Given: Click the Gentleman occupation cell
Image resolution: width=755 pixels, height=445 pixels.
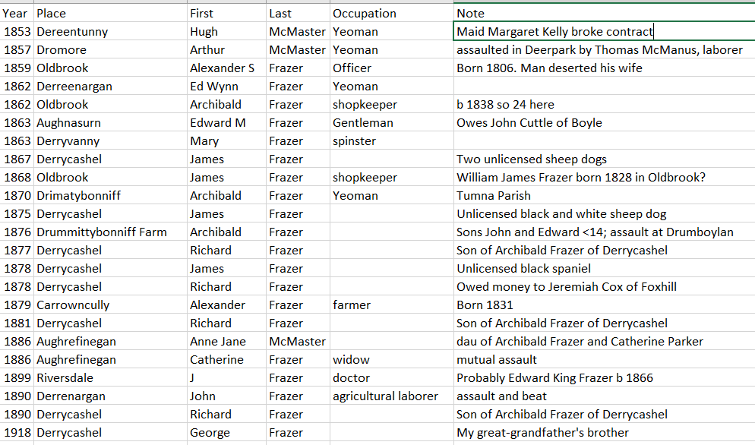Looking at the screenshot, I should tap(362, 122).
